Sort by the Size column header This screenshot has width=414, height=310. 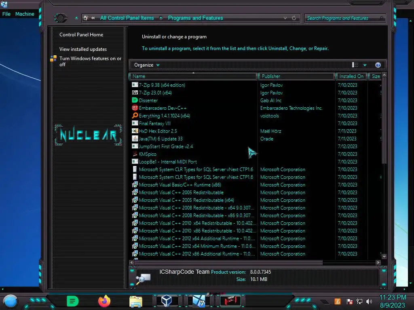[375, 76]
